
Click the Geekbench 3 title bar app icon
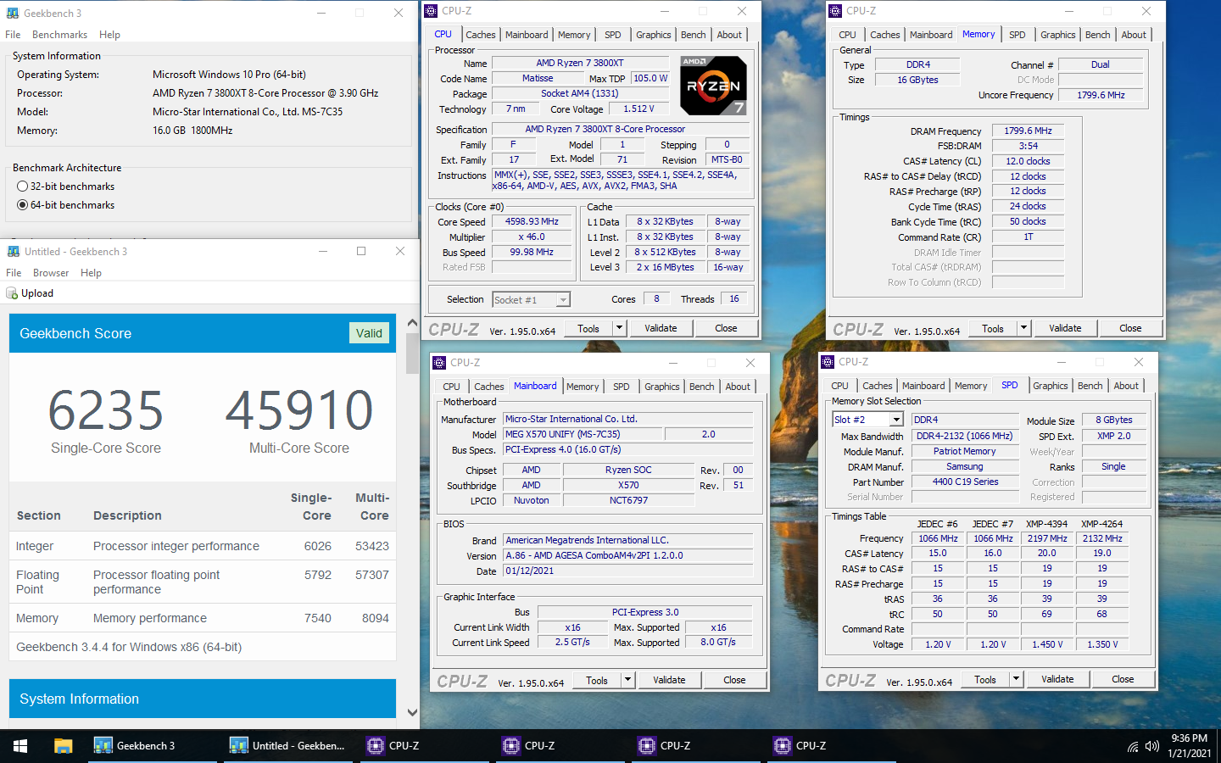[13, 13]
